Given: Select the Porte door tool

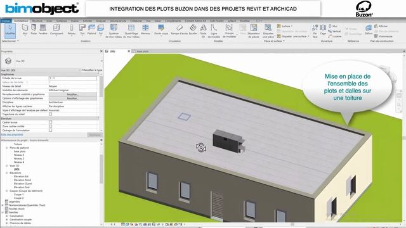Looking at the screenshot, I should pyautogui.click(x=34, y=30).
